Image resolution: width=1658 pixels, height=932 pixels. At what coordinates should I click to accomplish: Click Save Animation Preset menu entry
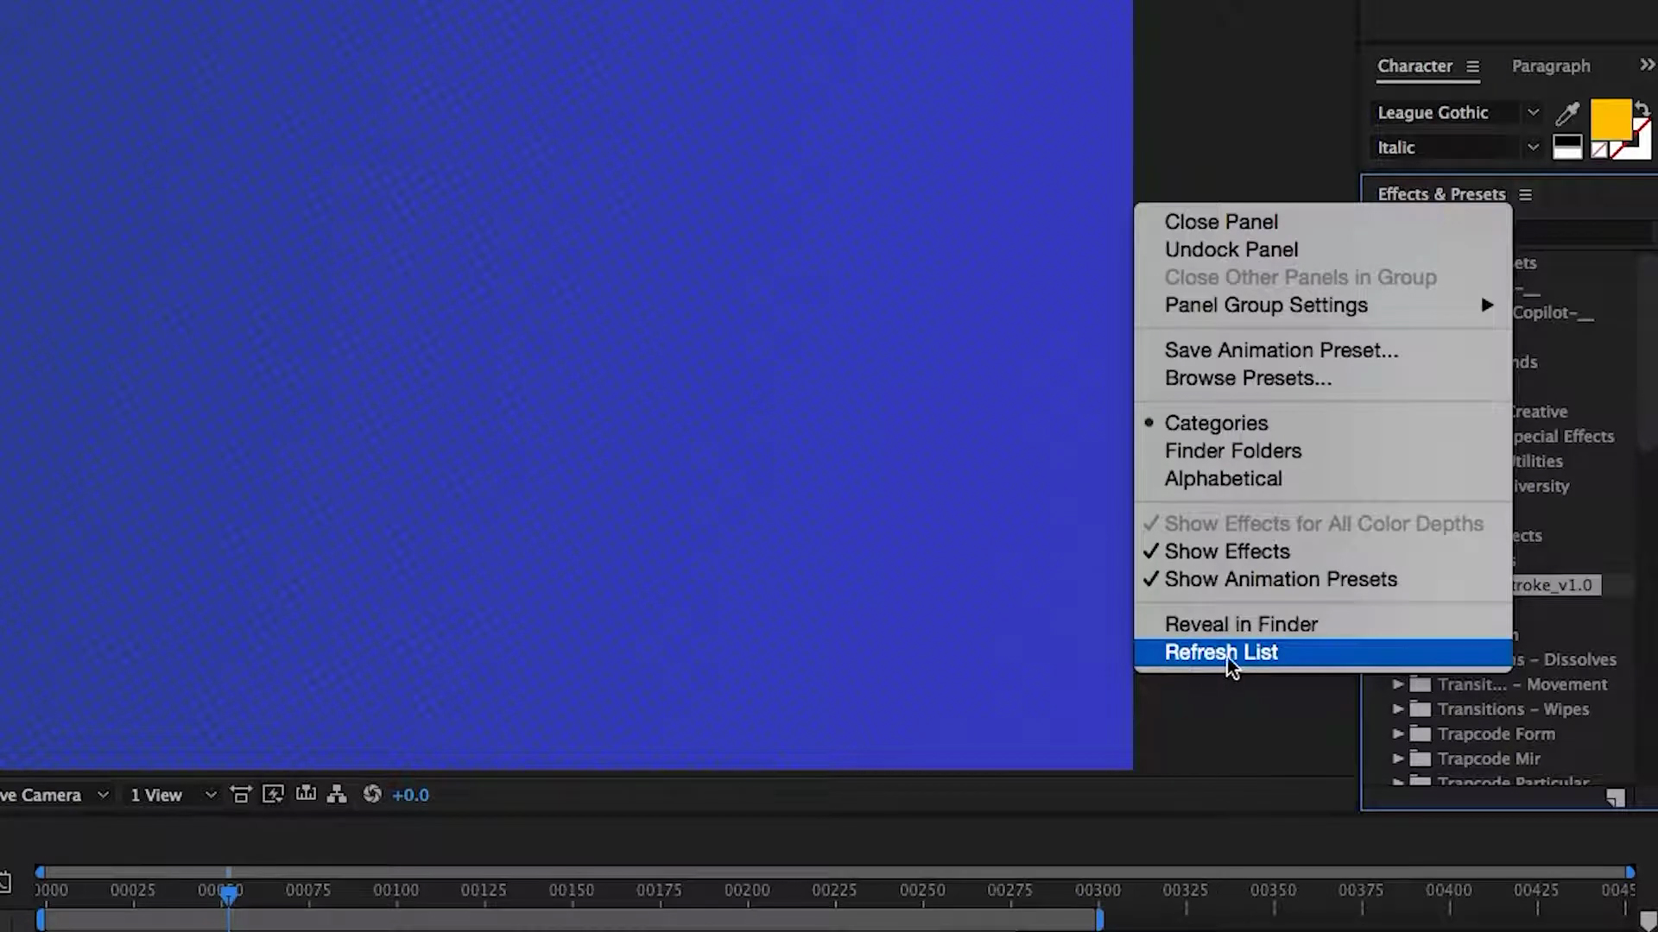coord(1281,350)
